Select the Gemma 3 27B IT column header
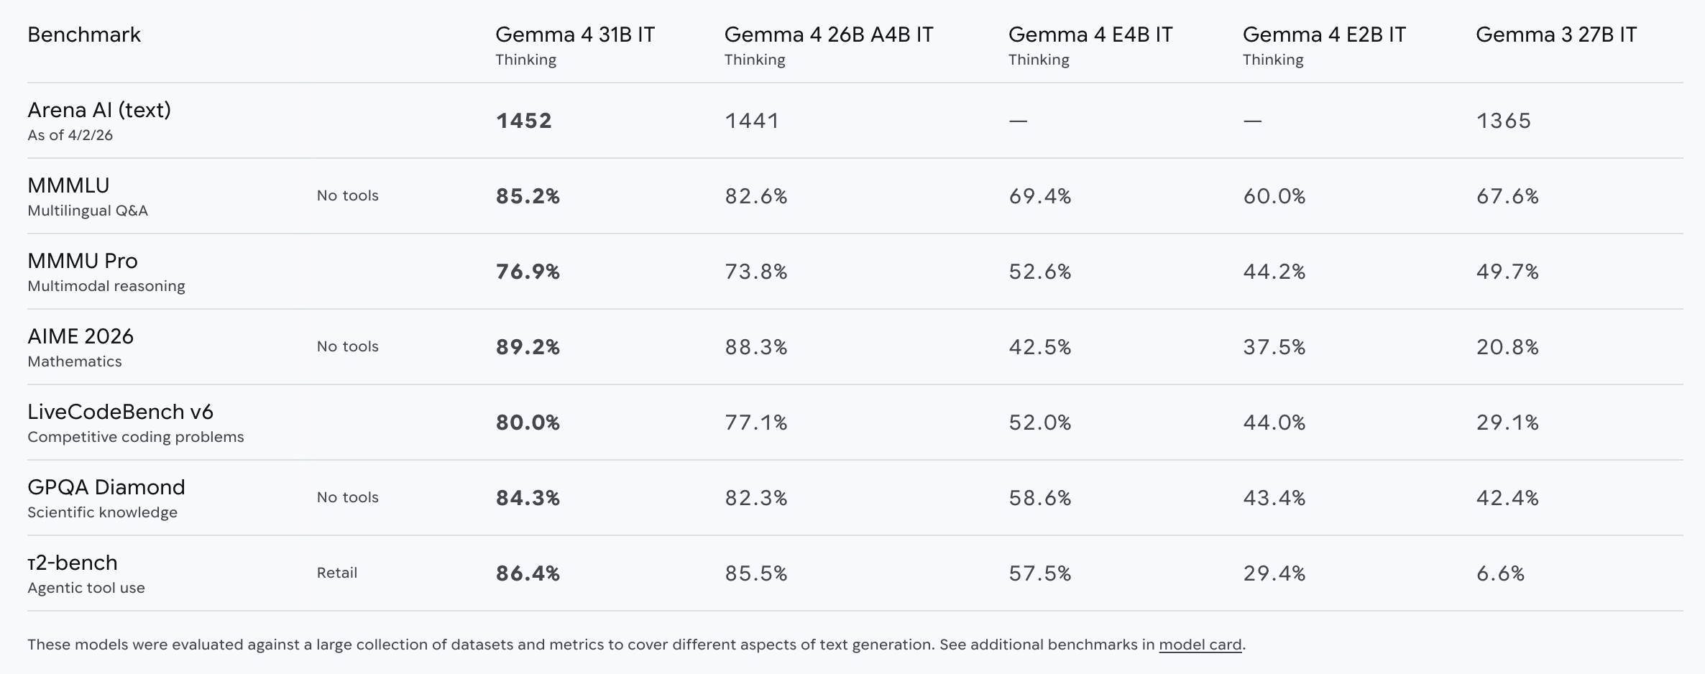Image resolution: width=1705 pixels, height=674 pixels. 1555,34
